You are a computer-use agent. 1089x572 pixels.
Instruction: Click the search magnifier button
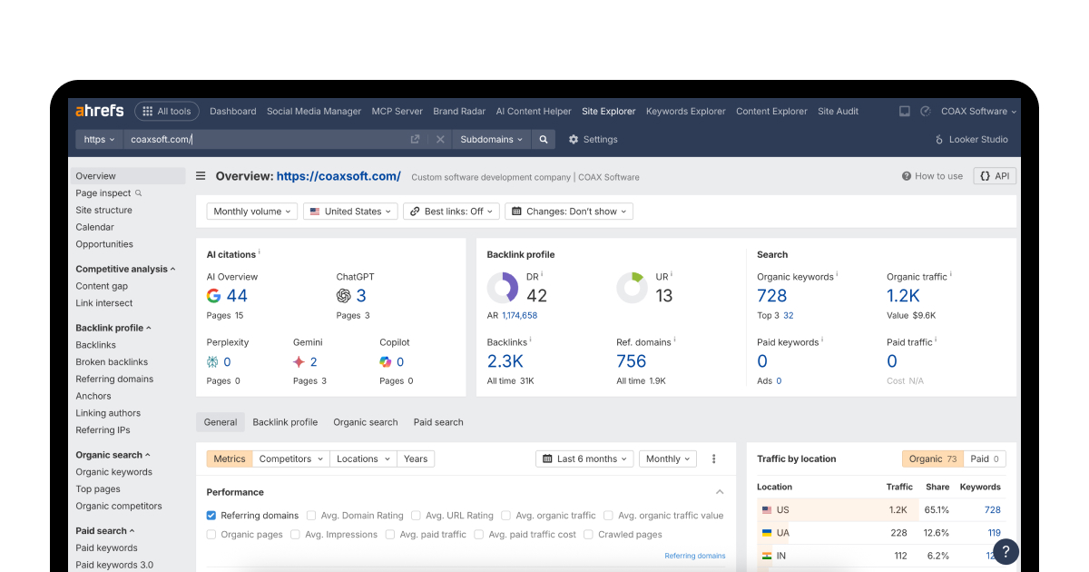pyautogui.click(x=543, y=139)
